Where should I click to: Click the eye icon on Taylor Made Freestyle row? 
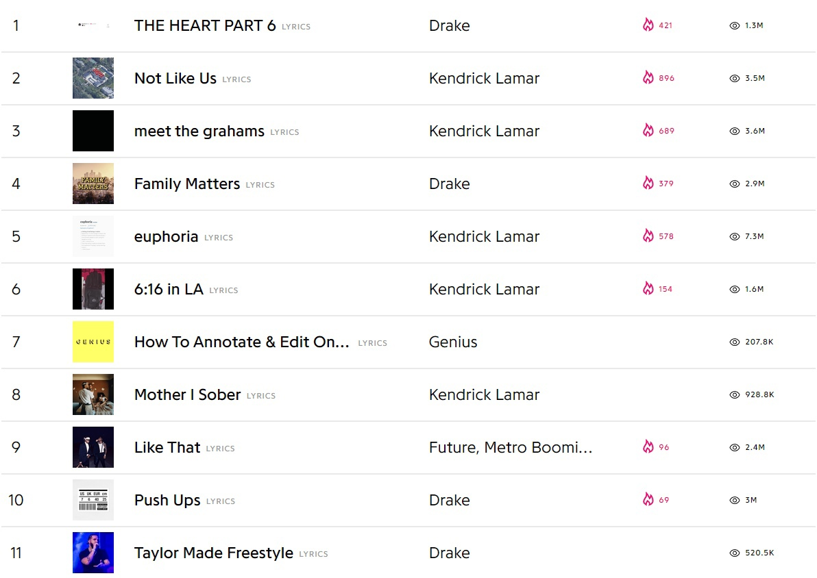(x=735, y=553)
